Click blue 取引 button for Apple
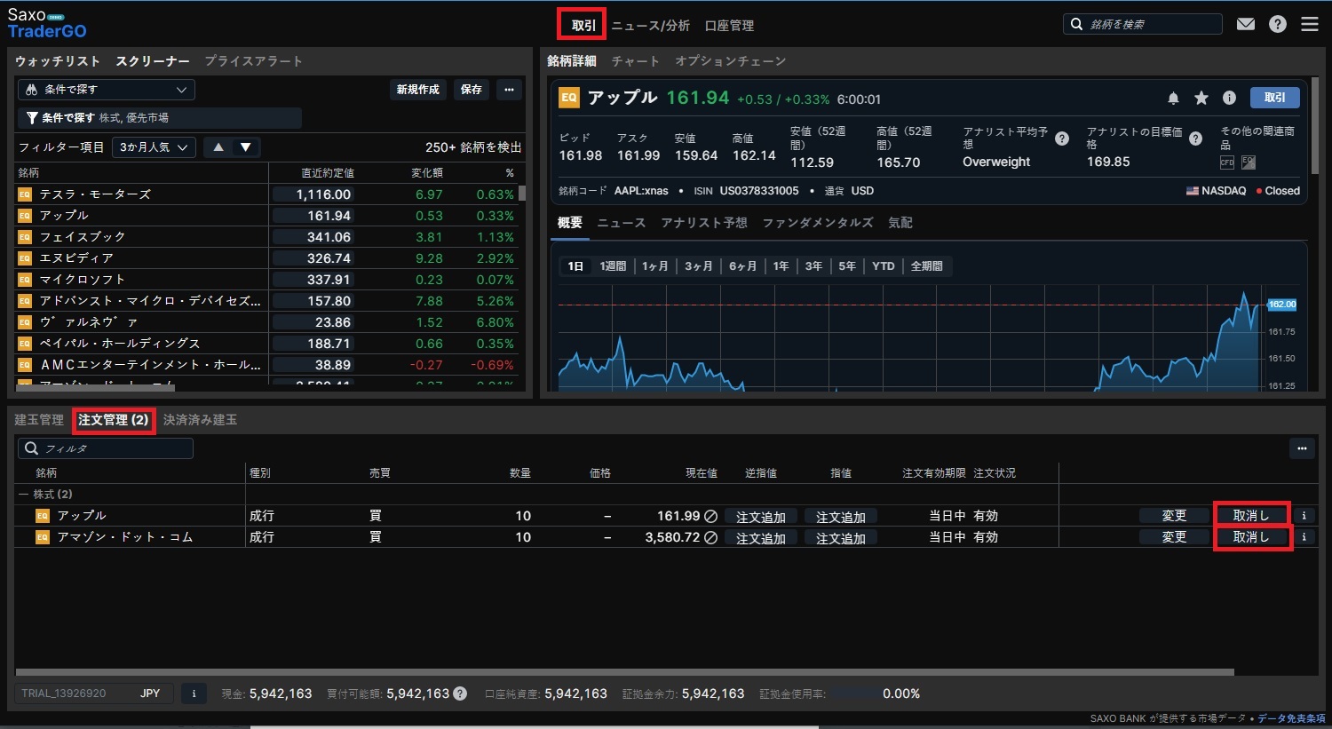 pos(1275,98)
